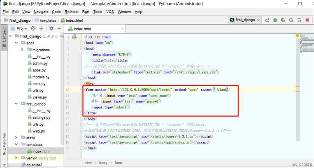Expand the static folder

16,138
